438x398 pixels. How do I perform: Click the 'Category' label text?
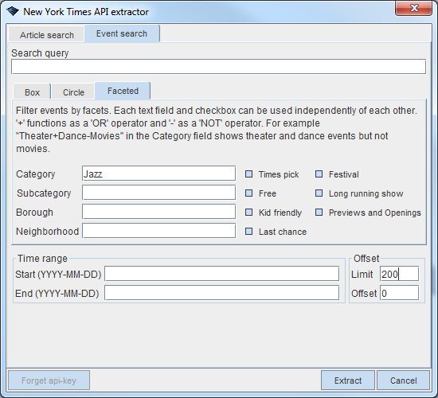click(x=36, y=174)
